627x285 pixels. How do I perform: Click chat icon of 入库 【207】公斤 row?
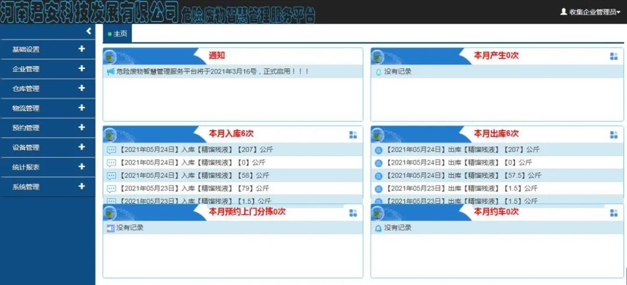(111, 150)
